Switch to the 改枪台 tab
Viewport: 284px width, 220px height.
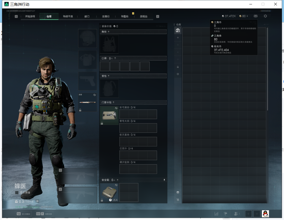point(144,16)
